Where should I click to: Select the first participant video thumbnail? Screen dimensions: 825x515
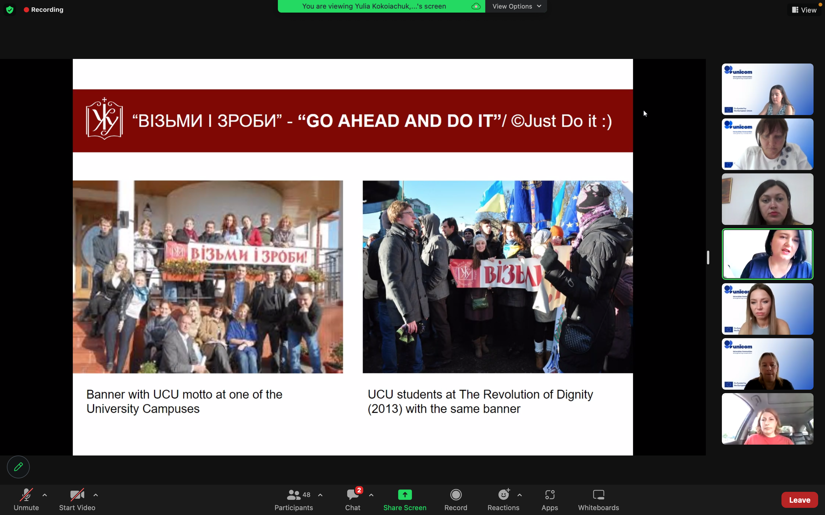pyautogui.click(x=767, y=89)
